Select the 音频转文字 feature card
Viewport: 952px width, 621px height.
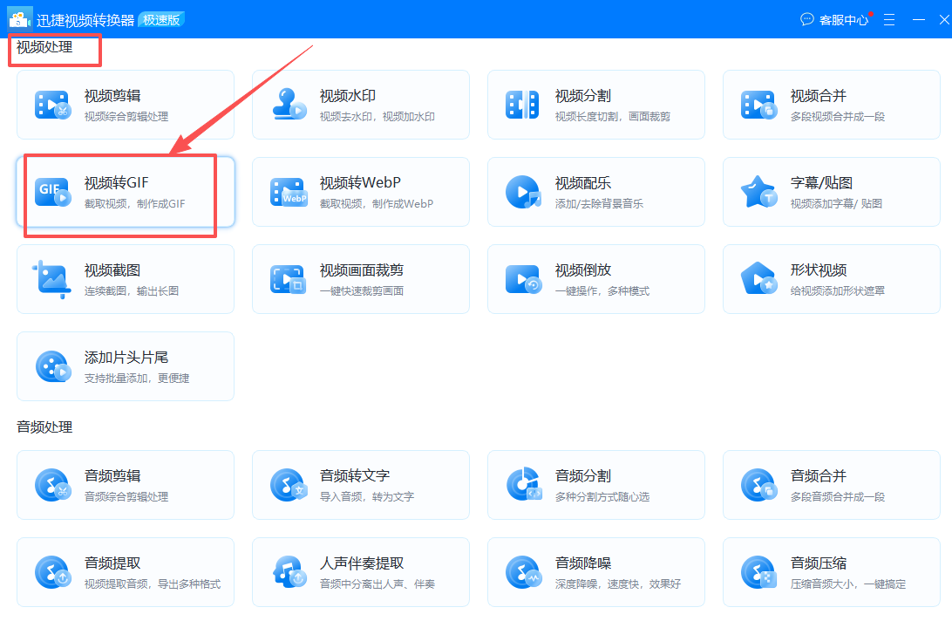pos(361,485)
